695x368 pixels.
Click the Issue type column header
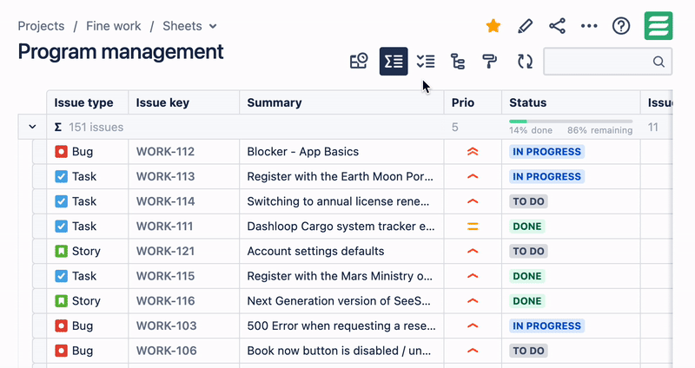(88, 102)
